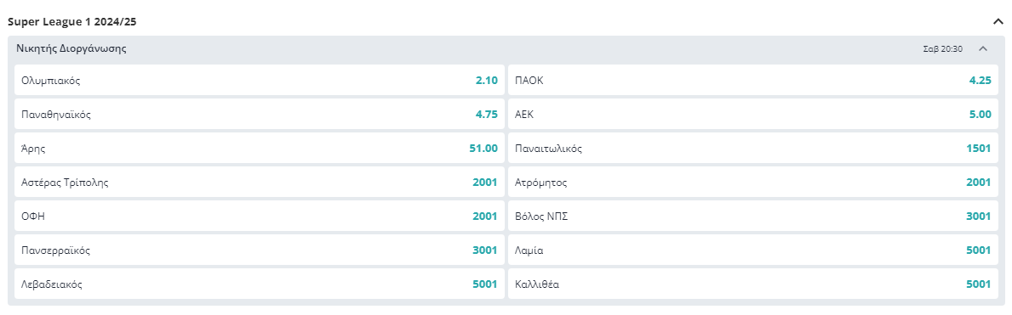The width and height of the screenshot is (1012, 315).
Task: Add Αστέρας Τρίπολης 2001 to betslip
Action: coord(260,182)
